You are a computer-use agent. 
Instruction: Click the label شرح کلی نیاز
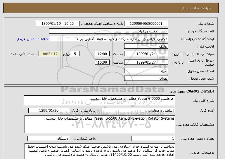click(203, 101)
